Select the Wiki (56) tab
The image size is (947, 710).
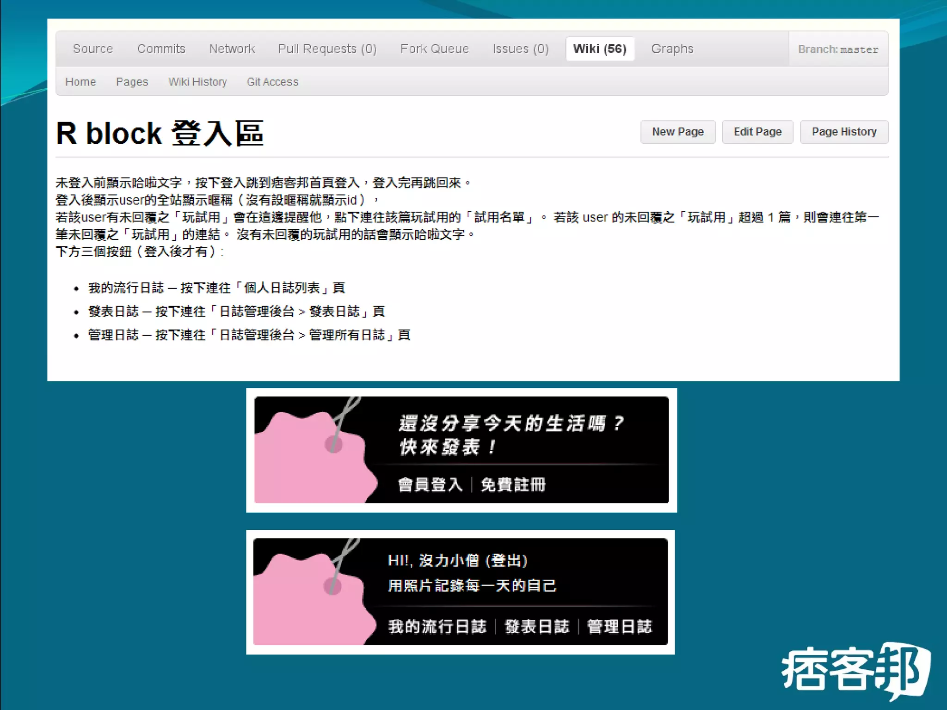click(599, 49)
